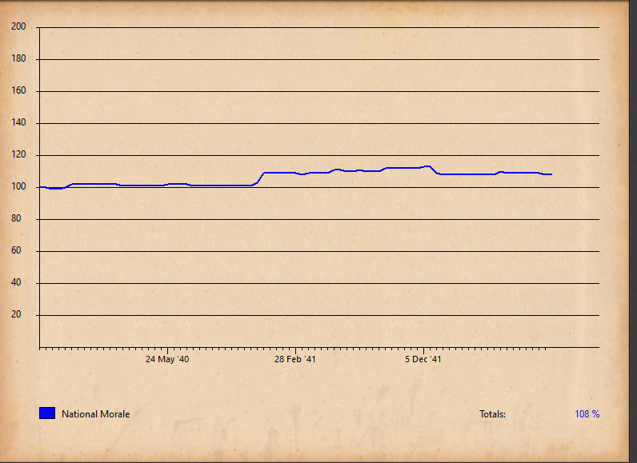Image resolution: width=637 pixels, height=463 pixels.
Task: Click the 24 May '40 date label
Action: click(x=167, y=359)
